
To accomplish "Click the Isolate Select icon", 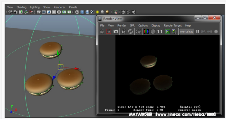I will coord(115,12).
